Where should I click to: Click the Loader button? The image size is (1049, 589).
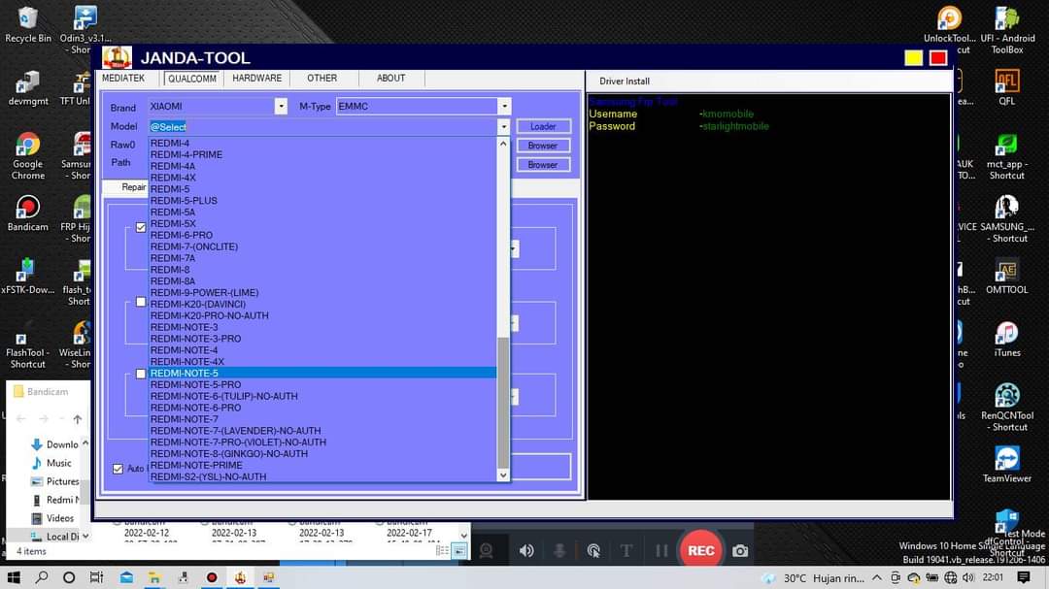point(543,126)
